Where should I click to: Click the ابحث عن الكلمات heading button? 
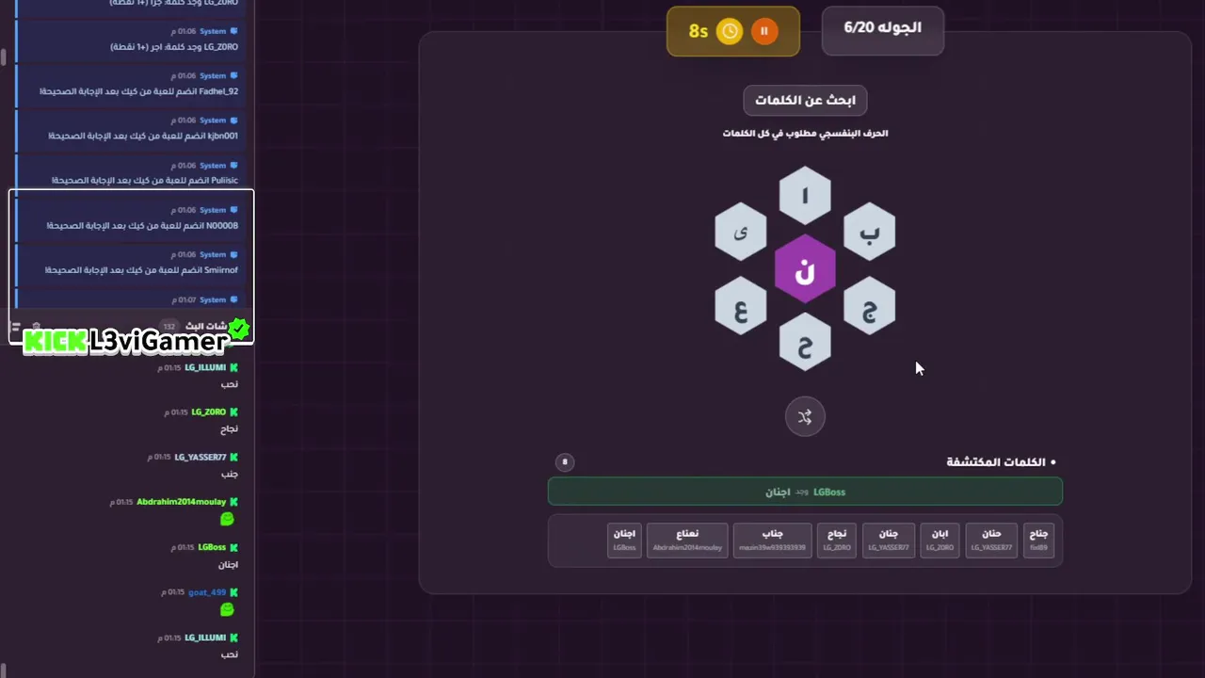pyautogui.click(x=805, y=100)
